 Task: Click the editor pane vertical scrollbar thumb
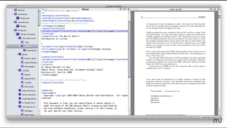[129, 49]
